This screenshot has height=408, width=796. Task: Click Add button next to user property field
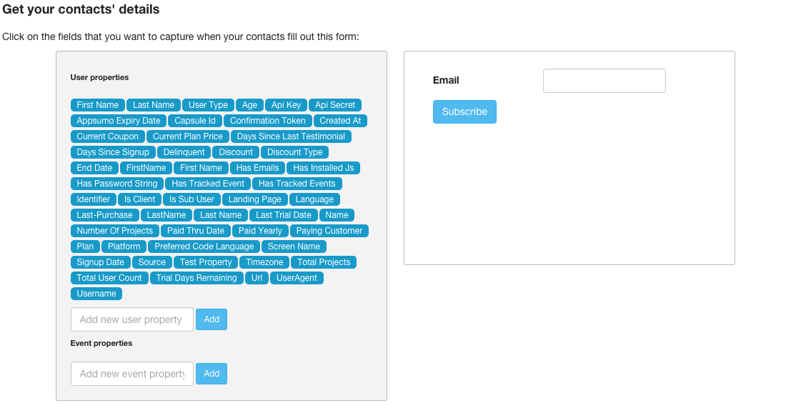[x=212, y=319]
